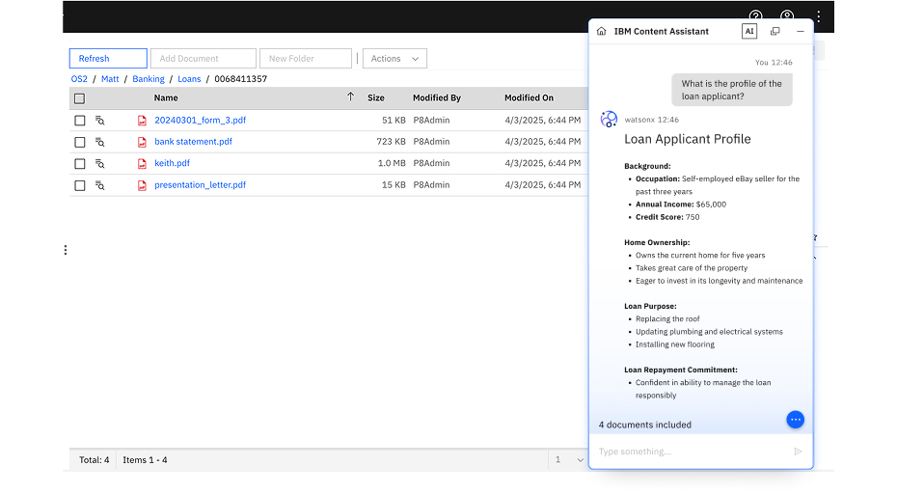The height and width of the screenshot is (494, 897).
Task: Click preview icon beside keith.pdf
Action: [100, 164]
